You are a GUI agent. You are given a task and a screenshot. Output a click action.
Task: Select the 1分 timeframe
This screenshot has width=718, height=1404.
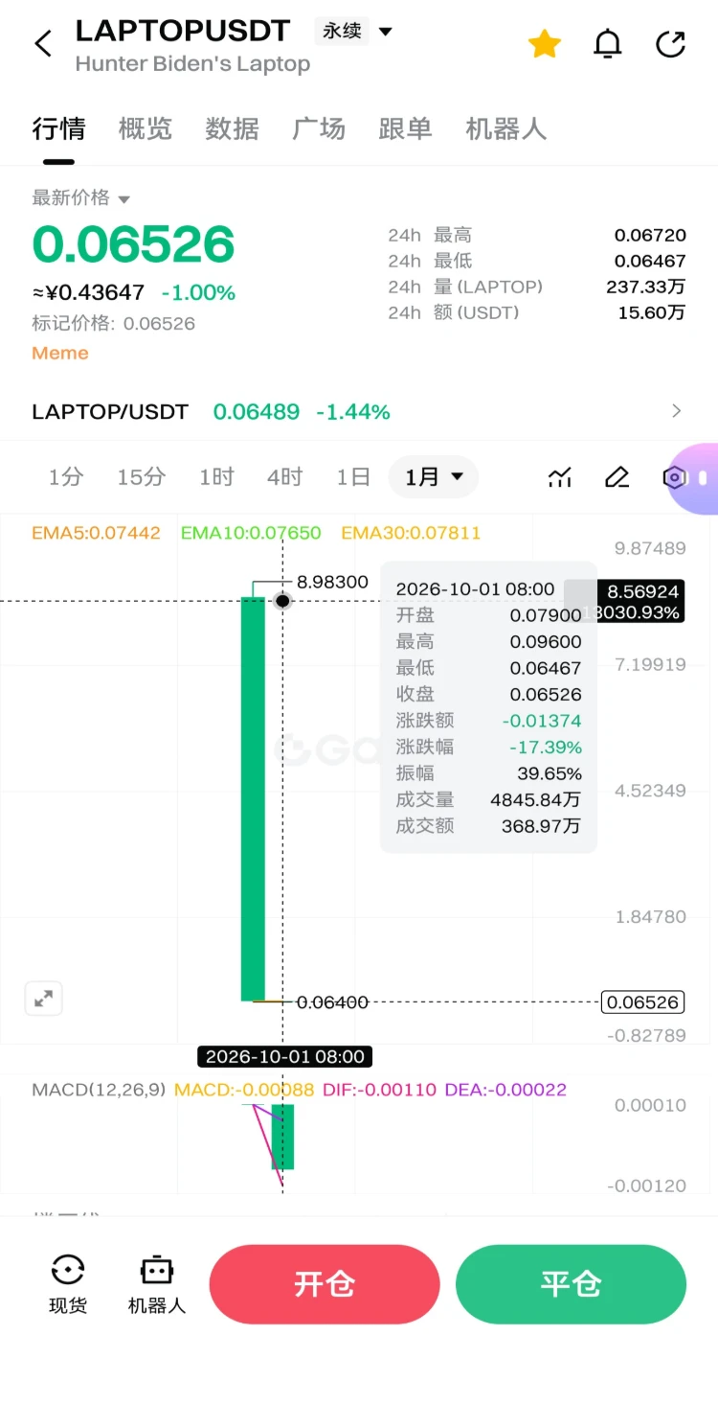pyautogui.click(x=66, y=476)
